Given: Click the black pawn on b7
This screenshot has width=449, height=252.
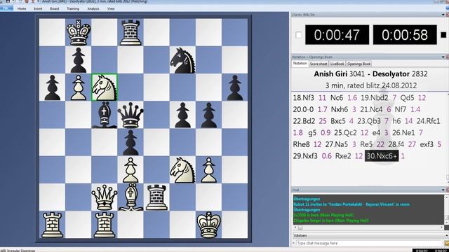Looking at the screenshot, I should (x=78, y=60).
